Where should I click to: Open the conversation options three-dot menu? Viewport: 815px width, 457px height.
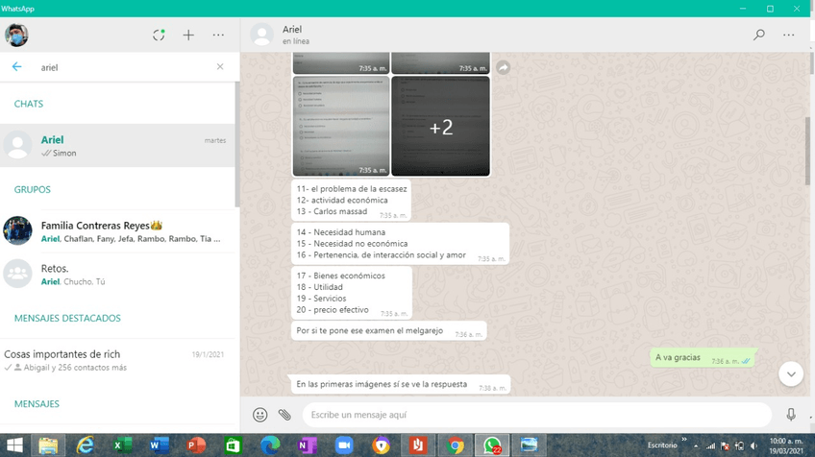point(789,36)
